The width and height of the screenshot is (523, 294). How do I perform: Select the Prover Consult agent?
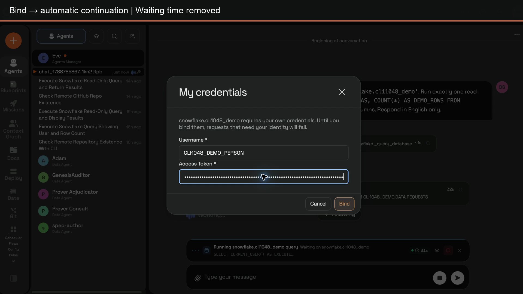coord(88,211)
